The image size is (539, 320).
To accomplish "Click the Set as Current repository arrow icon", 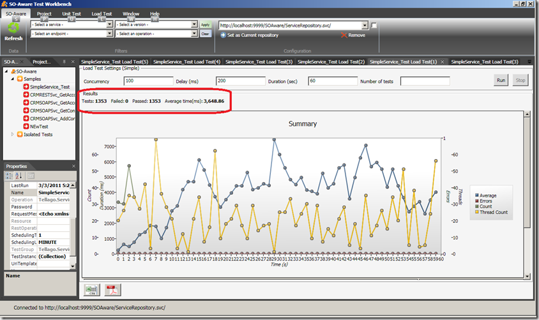I will [x=223, y=35].
